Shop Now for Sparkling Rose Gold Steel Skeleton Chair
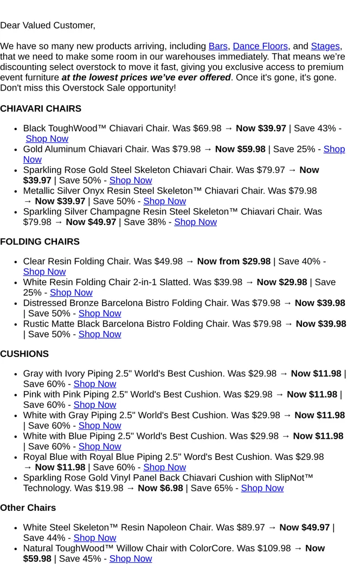 (131, 181)
